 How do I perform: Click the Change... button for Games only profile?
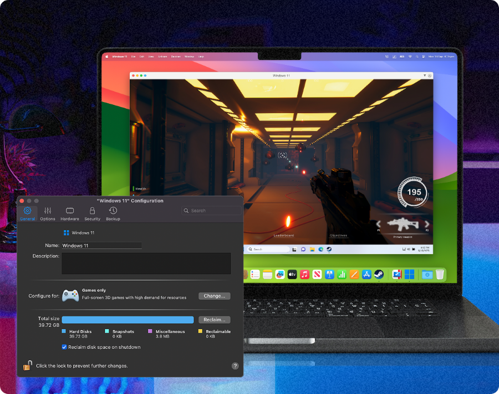pyautogui.click(x=214, y=296)
